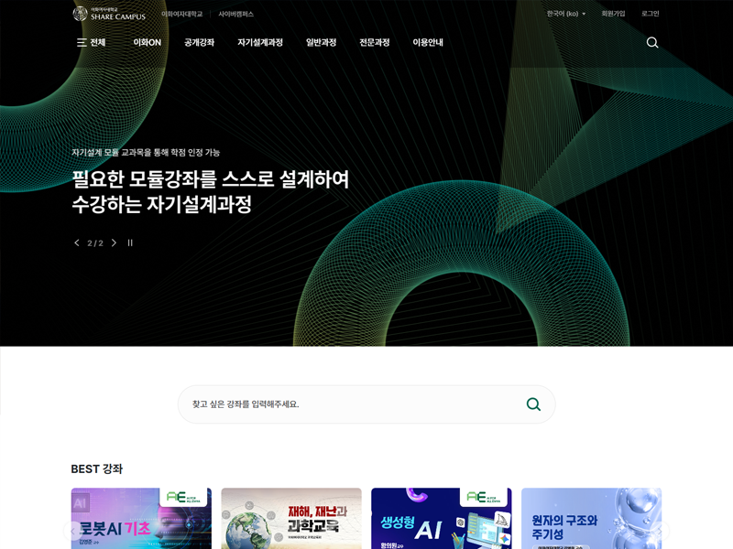Select 일반과정 in navigation bar

321,42
